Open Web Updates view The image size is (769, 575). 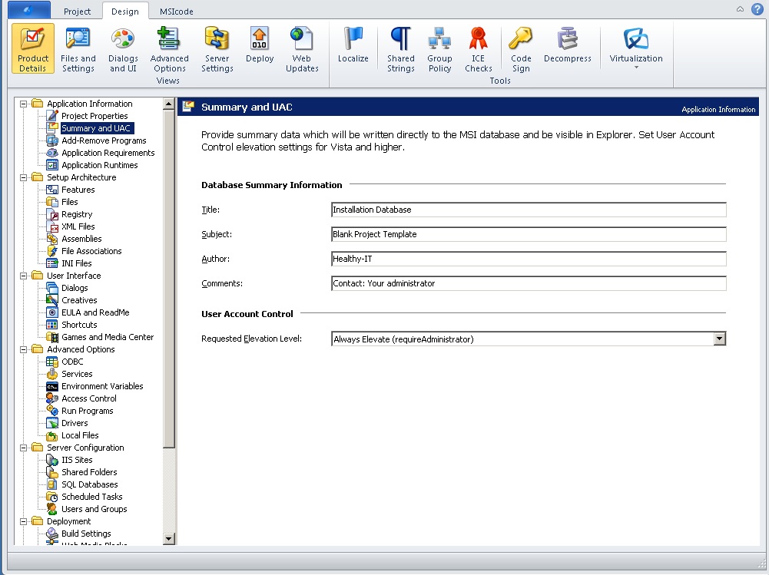click(x=302, y=48)
